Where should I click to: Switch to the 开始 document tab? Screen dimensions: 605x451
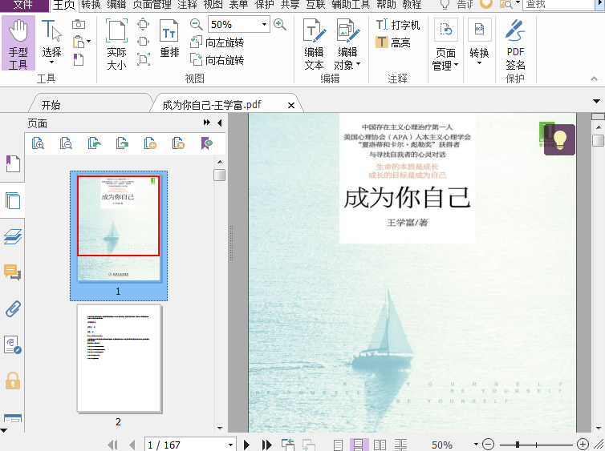[x=51, y=105]
